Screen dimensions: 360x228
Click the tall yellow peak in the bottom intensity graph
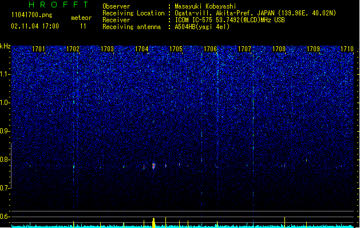pos(153,223)
